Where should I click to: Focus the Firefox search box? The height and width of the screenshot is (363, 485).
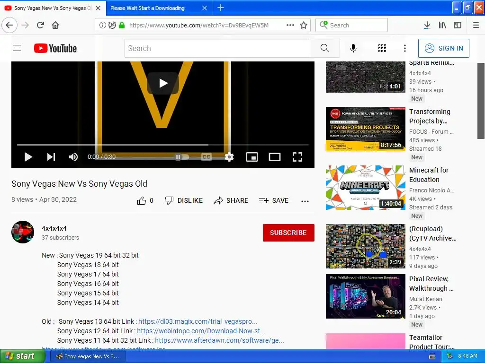[351, 25]
